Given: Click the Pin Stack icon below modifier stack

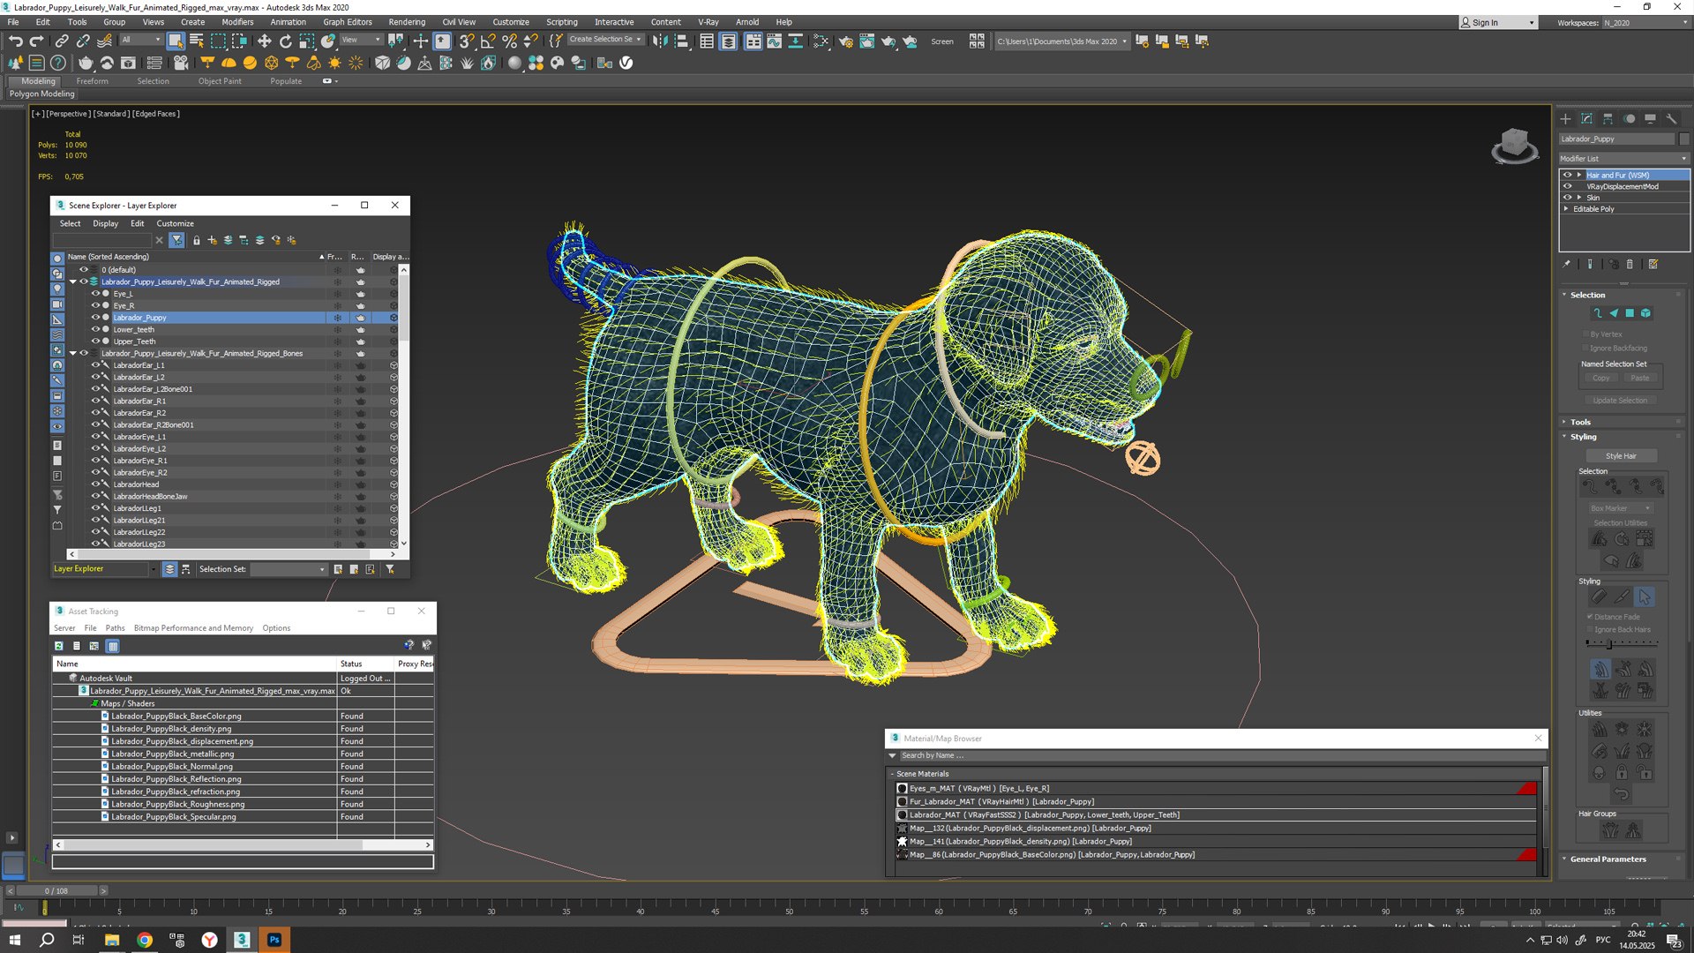Looking at the screenshot, I should pos(1567,264).
